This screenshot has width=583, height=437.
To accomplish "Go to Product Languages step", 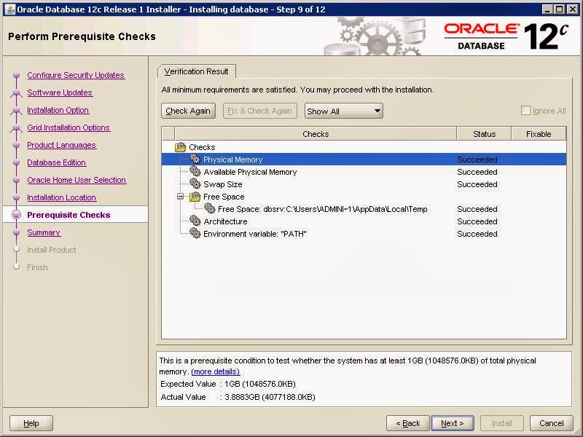I will click(62, 145).
